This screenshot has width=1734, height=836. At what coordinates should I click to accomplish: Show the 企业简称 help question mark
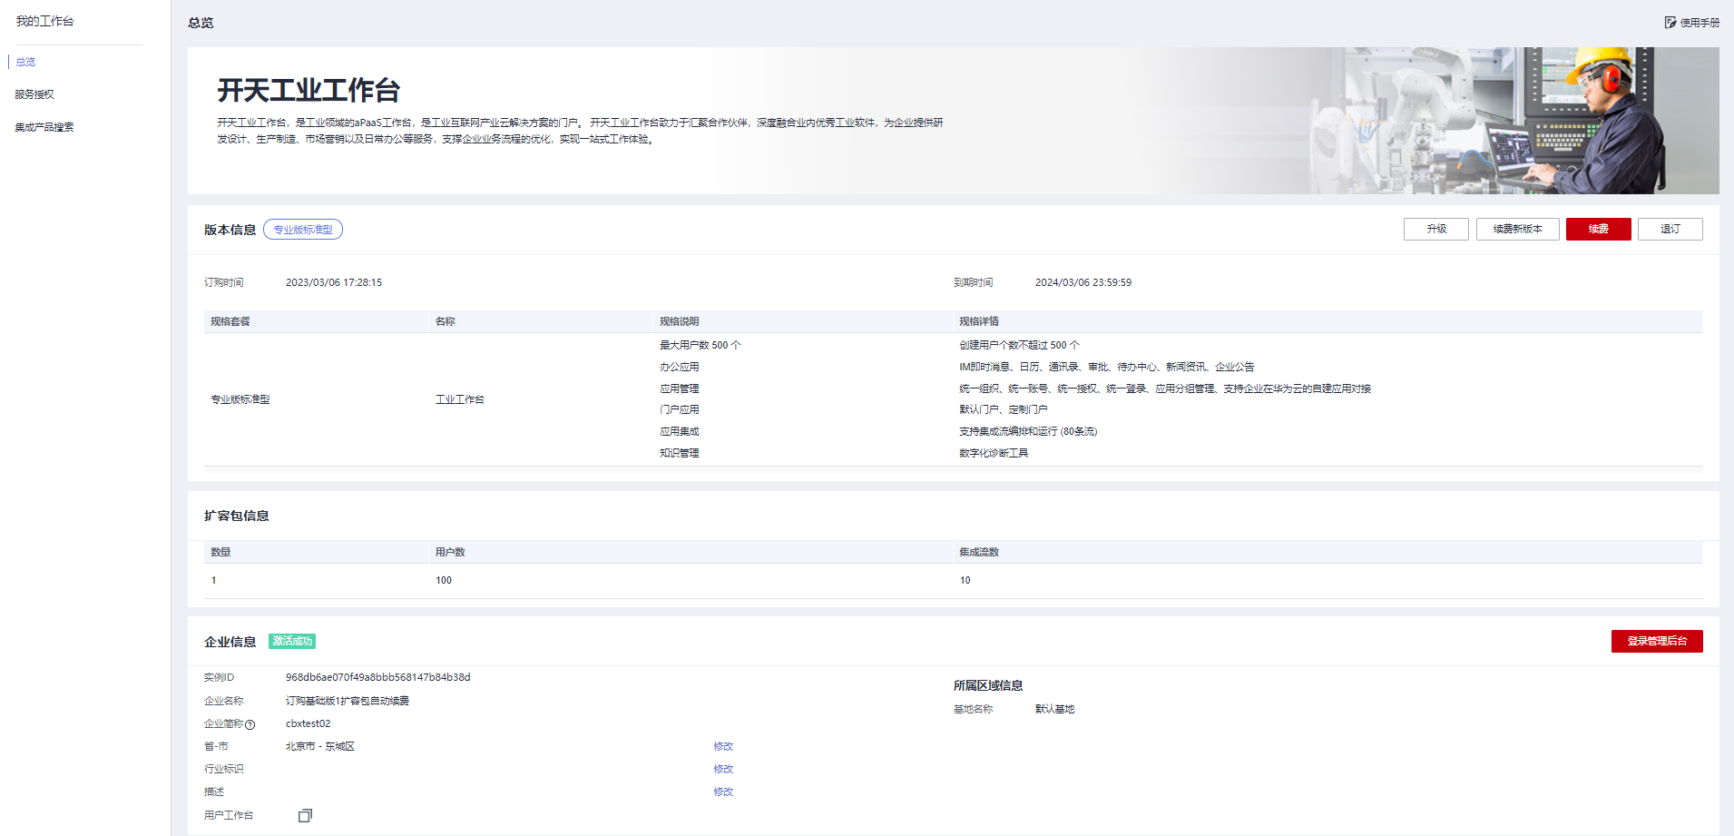pyautogui.click(x=250, y=724)
